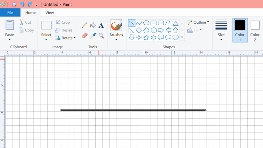Undo the last action
The height and width of the screenshot is (148, 263).
pos(22,5)
